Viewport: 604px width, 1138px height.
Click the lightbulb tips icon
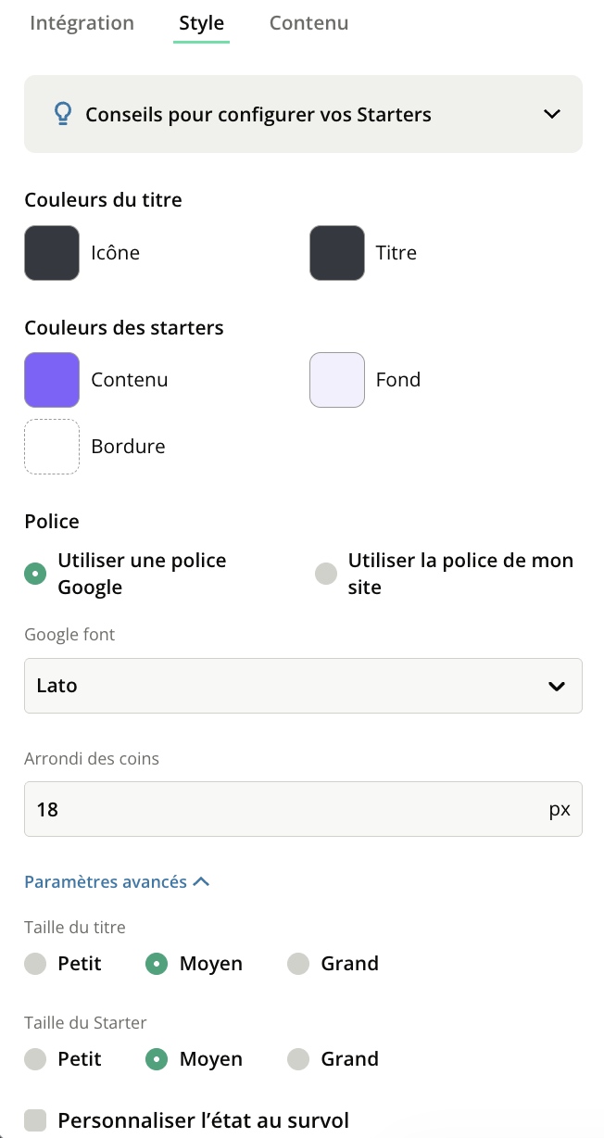(x=62, y=114)
